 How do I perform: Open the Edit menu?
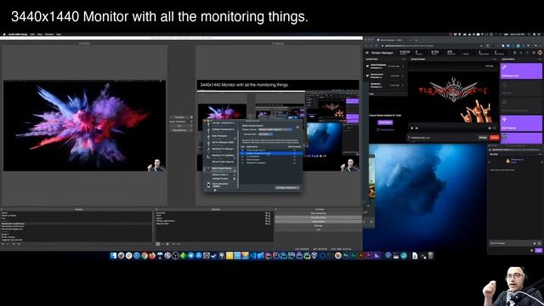(32, 34)
